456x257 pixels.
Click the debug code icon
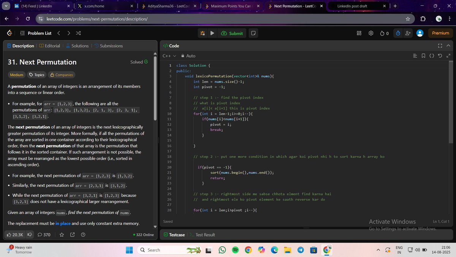click(x=203, y=33)
